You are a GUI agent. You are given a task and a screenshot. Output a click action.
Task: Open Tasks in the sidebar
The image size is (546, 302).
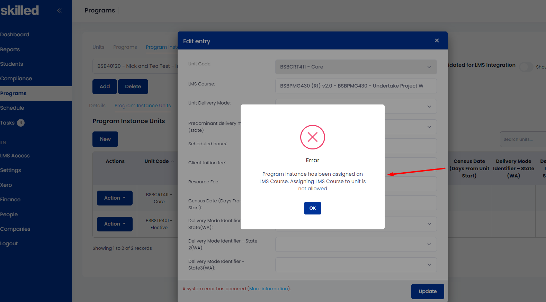pyautogui.click(x=7, y=123)
